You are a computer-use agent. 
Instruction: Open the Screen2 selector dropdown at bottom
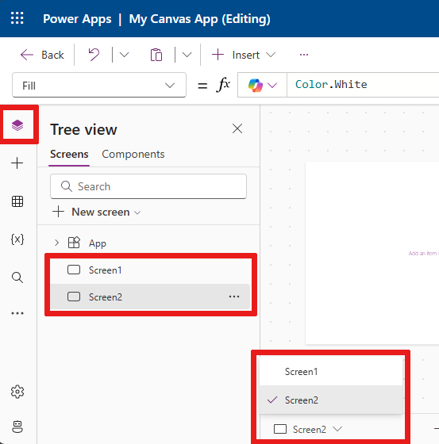[308, 429]
